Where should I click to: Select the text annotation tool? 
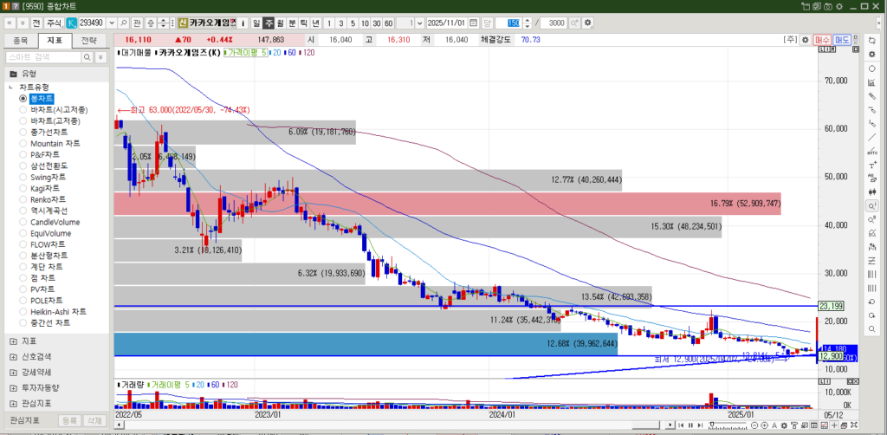(x=872, y=165)
